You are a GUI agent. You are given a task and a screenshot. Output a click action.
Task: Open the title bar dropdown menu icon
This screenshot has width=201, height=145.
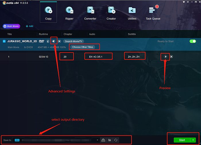pyautogui.click(x=188, y=2)
